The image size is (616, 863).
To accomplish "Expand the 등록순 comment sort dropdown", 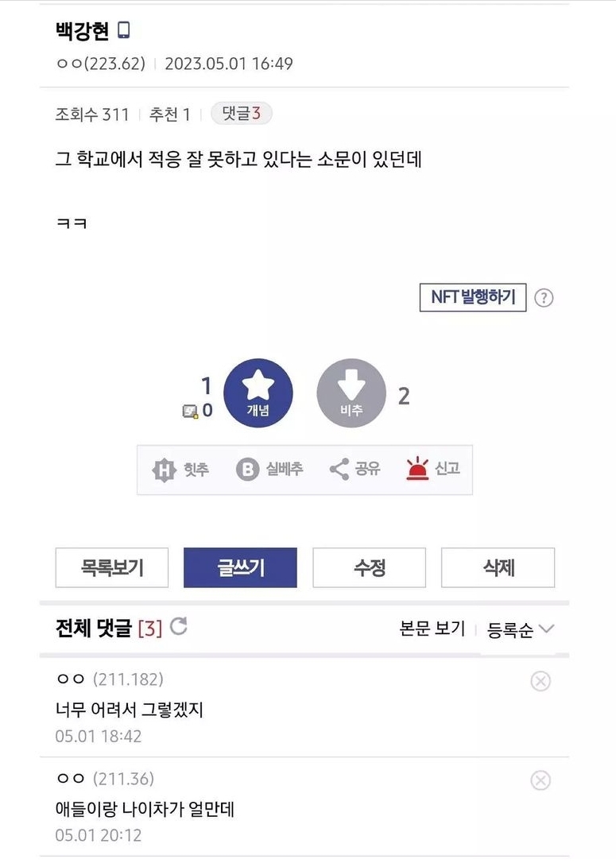I will [521, 627].
